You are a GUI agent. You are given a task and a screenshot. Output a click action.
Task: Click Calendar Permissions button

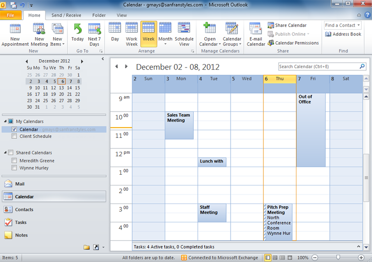(293, 43)
